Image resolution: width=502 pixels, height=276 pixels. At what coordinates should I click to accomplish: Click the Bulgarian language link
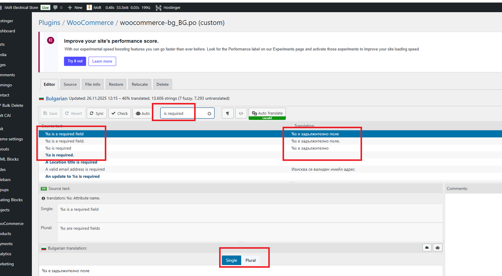point(56,99)
